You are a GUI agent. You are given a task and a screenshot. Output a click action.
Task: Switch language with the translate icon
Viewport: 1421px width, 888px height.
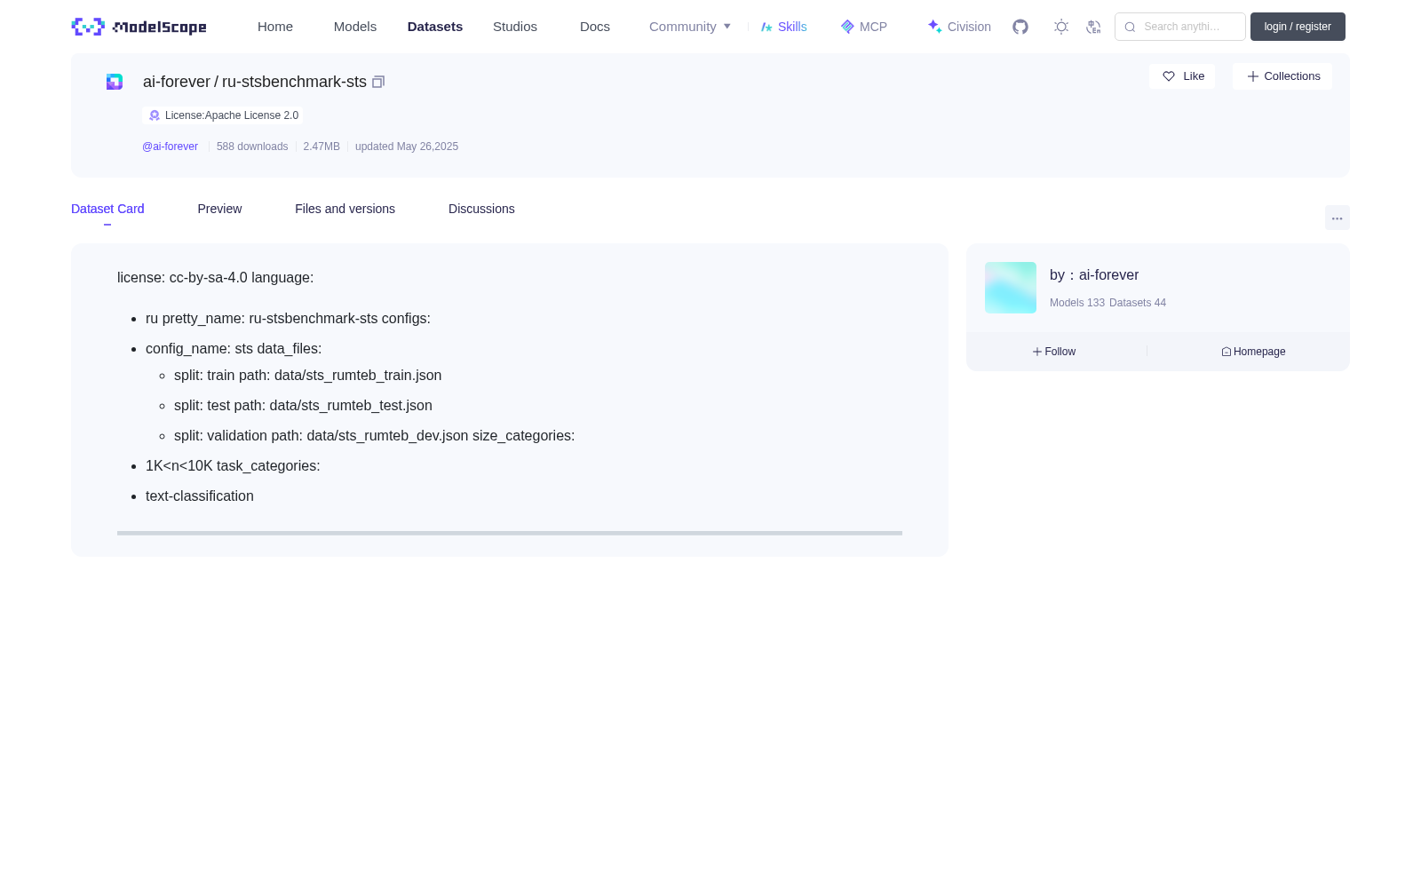pyautogui.click(x=1093, y=27)
